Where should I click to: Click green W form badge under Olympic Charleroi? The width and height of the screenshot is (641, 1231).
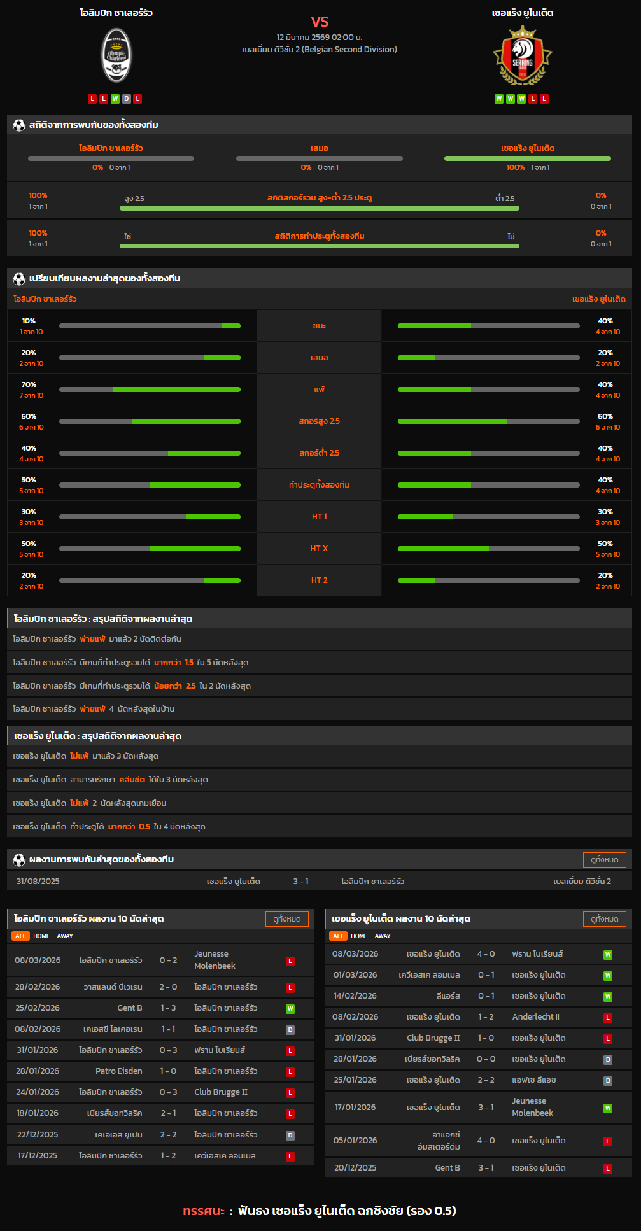coord(115,99)
